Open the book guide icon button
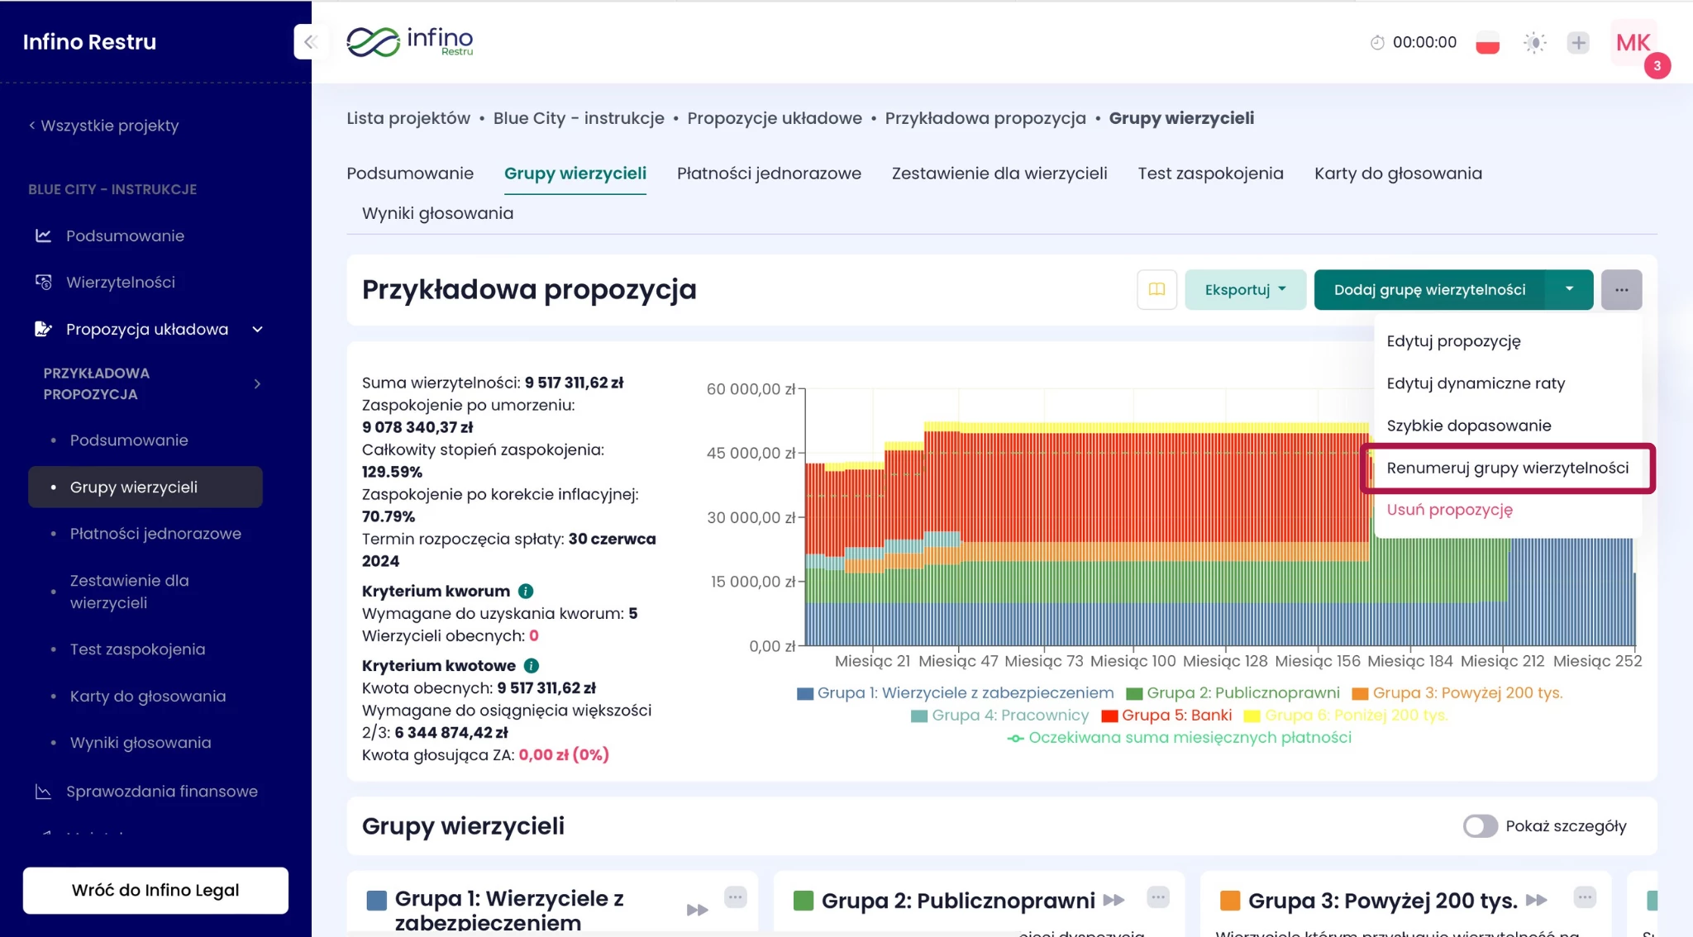Screen dimensions: 1693x937 1156,290
